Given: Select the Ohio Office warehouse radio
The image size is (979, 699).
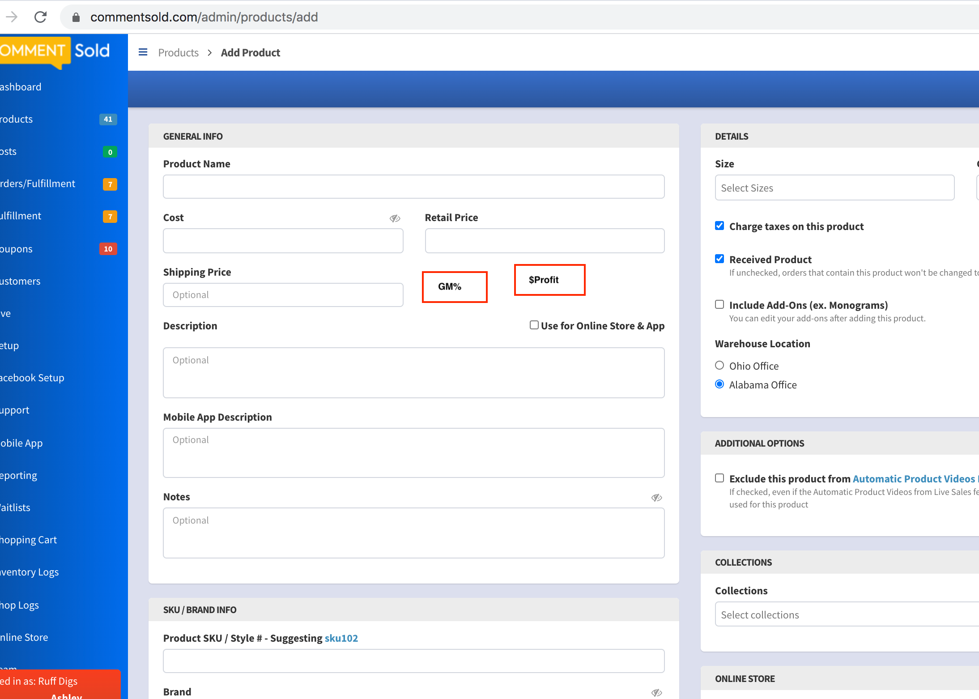Looking at the screenshot, I should click(719, 366).
